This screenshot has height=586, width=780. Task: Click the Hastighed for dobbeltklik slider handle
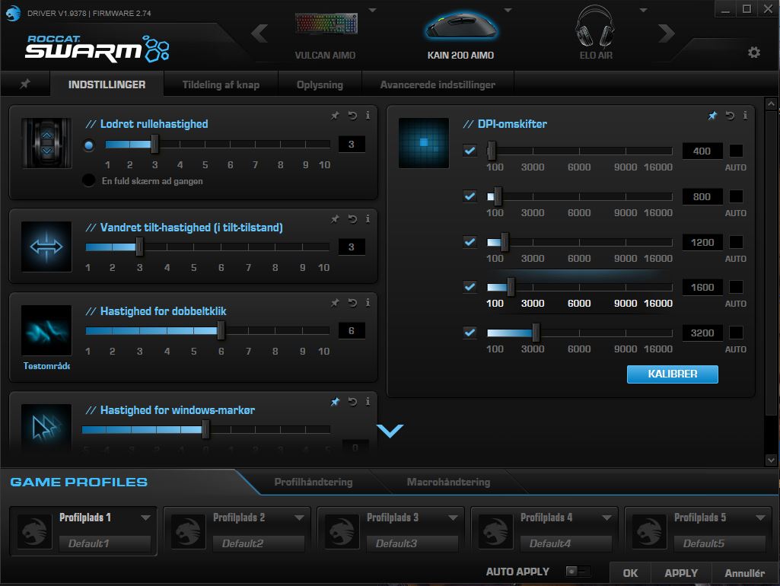click(221, 330)
